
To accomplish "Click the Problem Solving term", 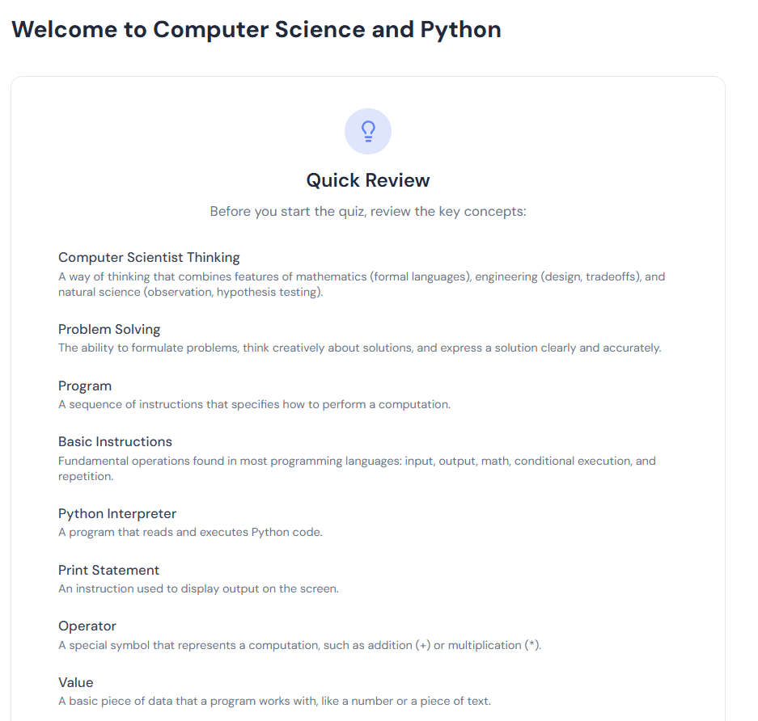I will pyautogui.click(x=109, y=330).
